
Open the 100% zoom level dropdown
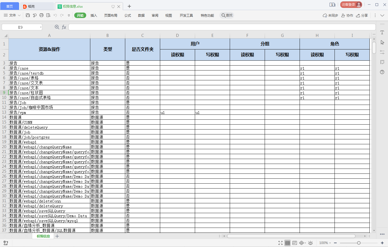[325, 243]
